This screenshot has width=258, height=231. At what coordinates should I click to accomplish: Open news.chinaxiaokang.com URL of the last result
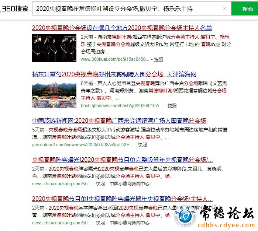tap(62, 223)
